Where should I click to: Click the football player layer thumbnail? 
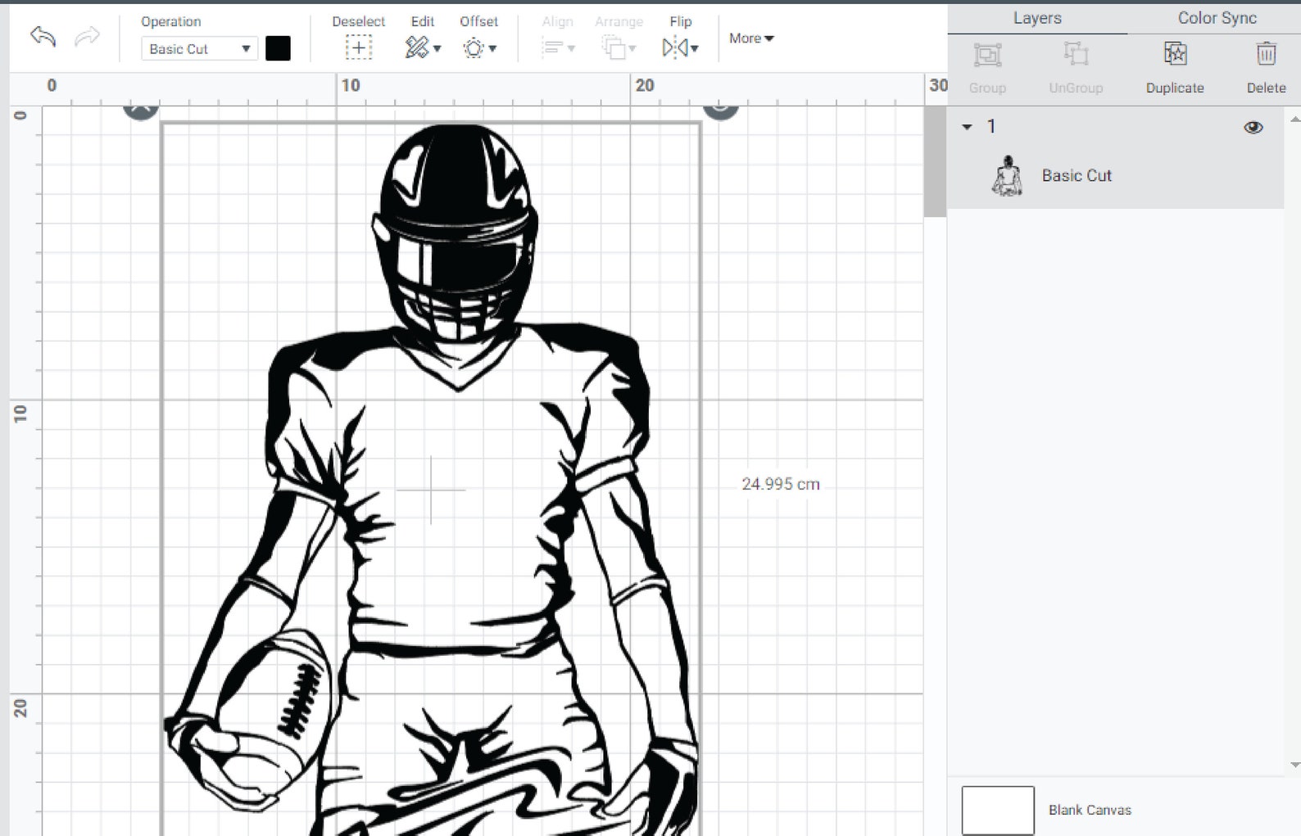coord(1007,175)
